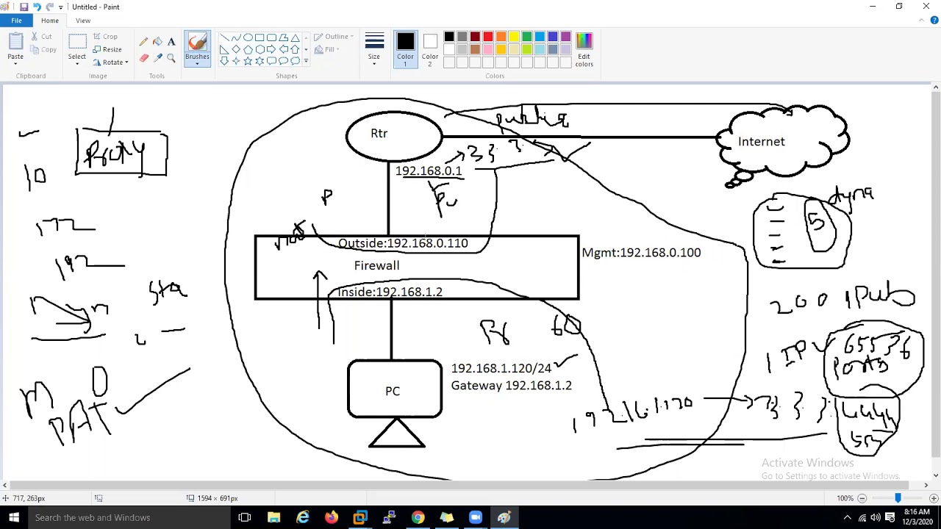Select the Fill with color bucket tool
This screenshot has width=941, height=529.
(157, 42)
